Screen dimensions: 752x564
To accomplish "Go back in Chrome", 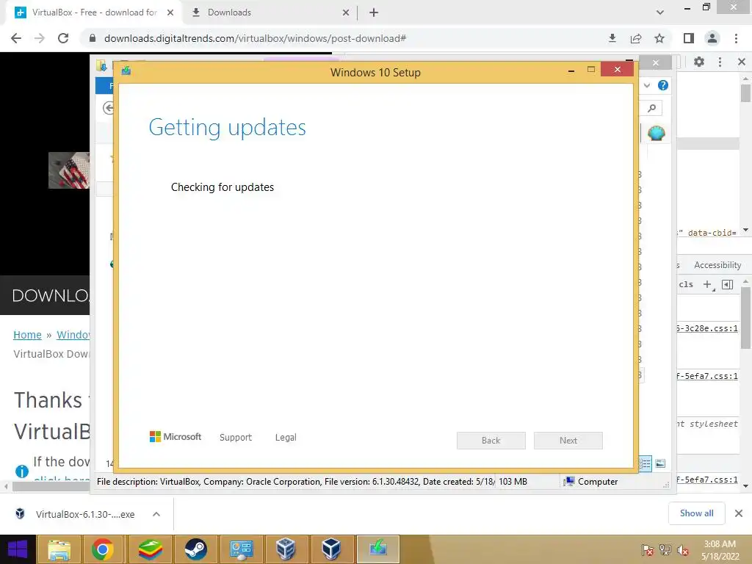I will pyautogui.click(x=16, y=38).
